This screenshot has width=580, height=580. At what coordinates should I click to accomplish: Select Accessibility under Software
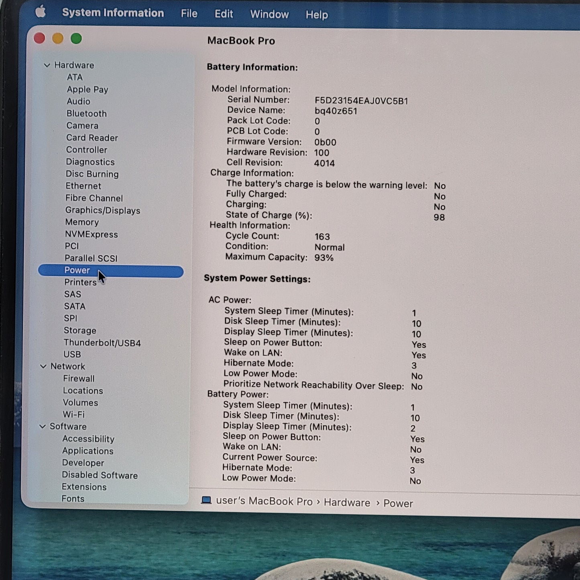[x=88, y=439]
